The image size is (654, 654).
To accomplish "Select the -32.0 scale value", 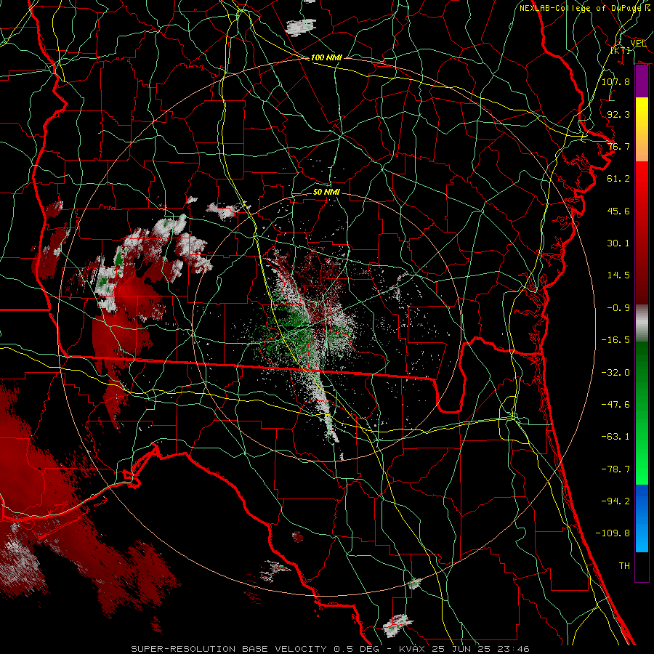I will coord(615,373).
